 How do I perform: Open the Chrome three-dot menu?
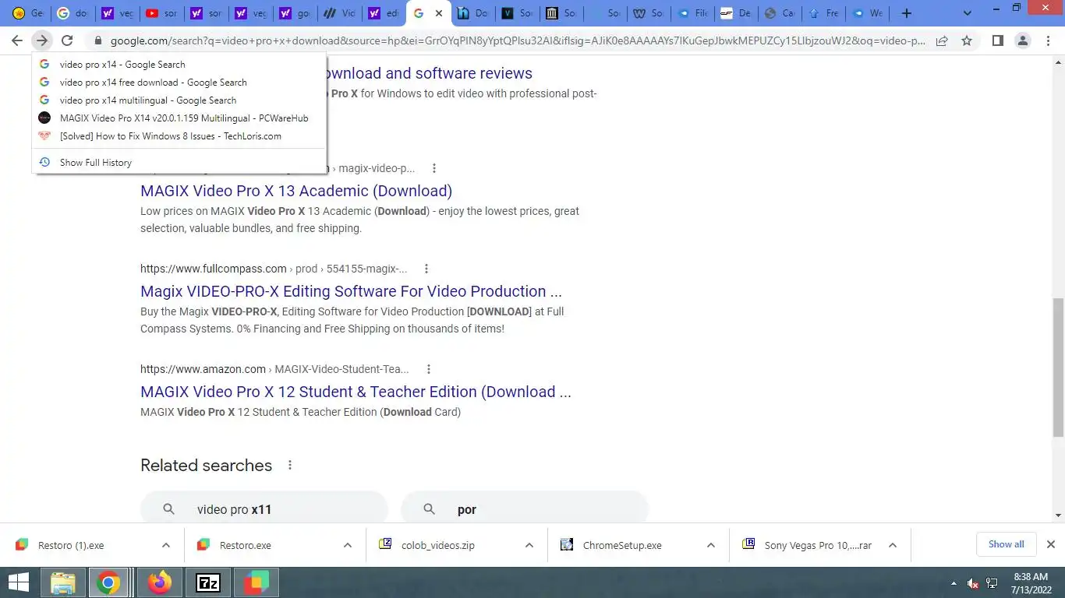click(1049, 40)
